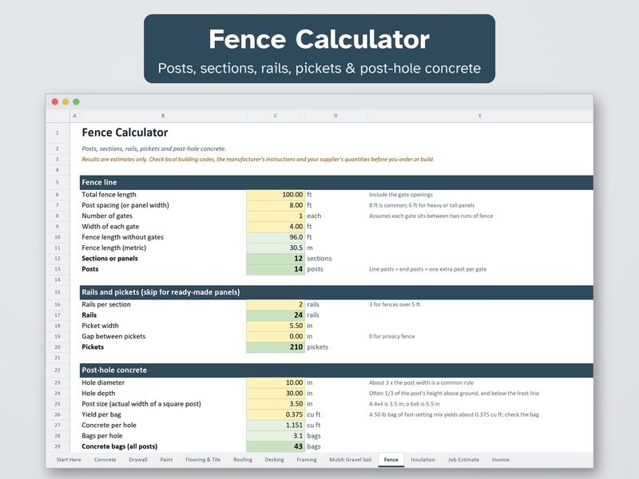Viewport: 639px width, 479px height.
Task: Select column E header
Action: (x=480, y=116)
